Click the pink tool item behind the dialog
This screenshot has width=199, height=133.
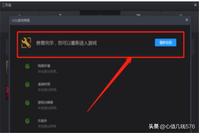click(x=8, y=93)
